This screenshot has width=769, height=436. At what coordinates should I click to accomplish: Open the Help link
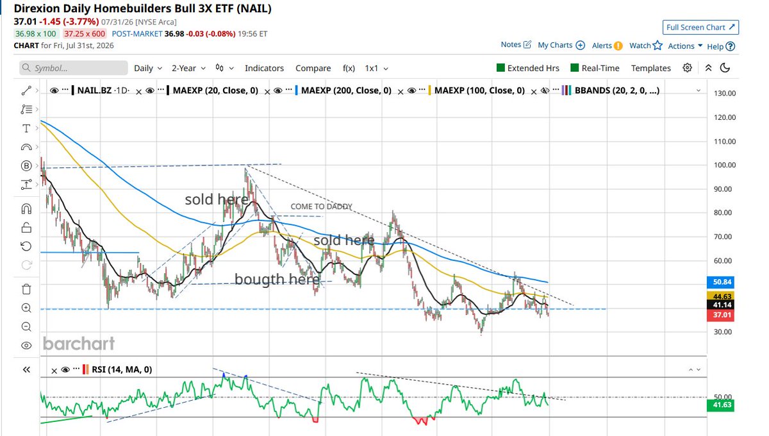[x=721, y=46]
